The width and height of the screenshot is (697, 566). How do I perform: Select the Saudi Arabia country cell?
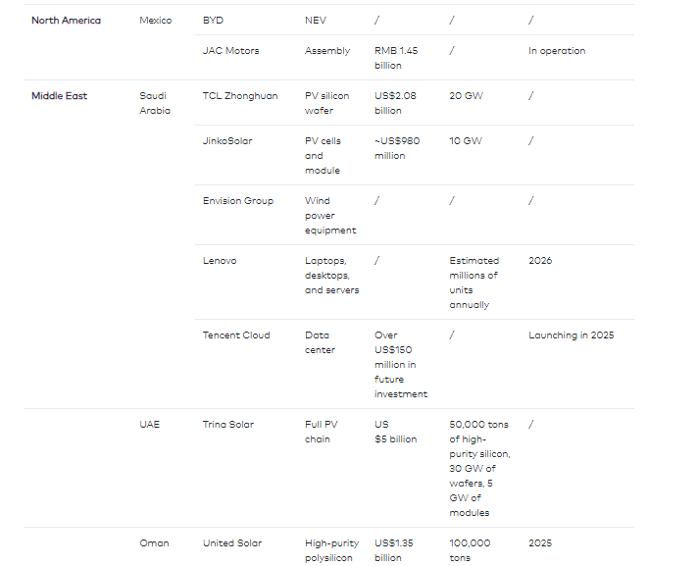[155, 103]
